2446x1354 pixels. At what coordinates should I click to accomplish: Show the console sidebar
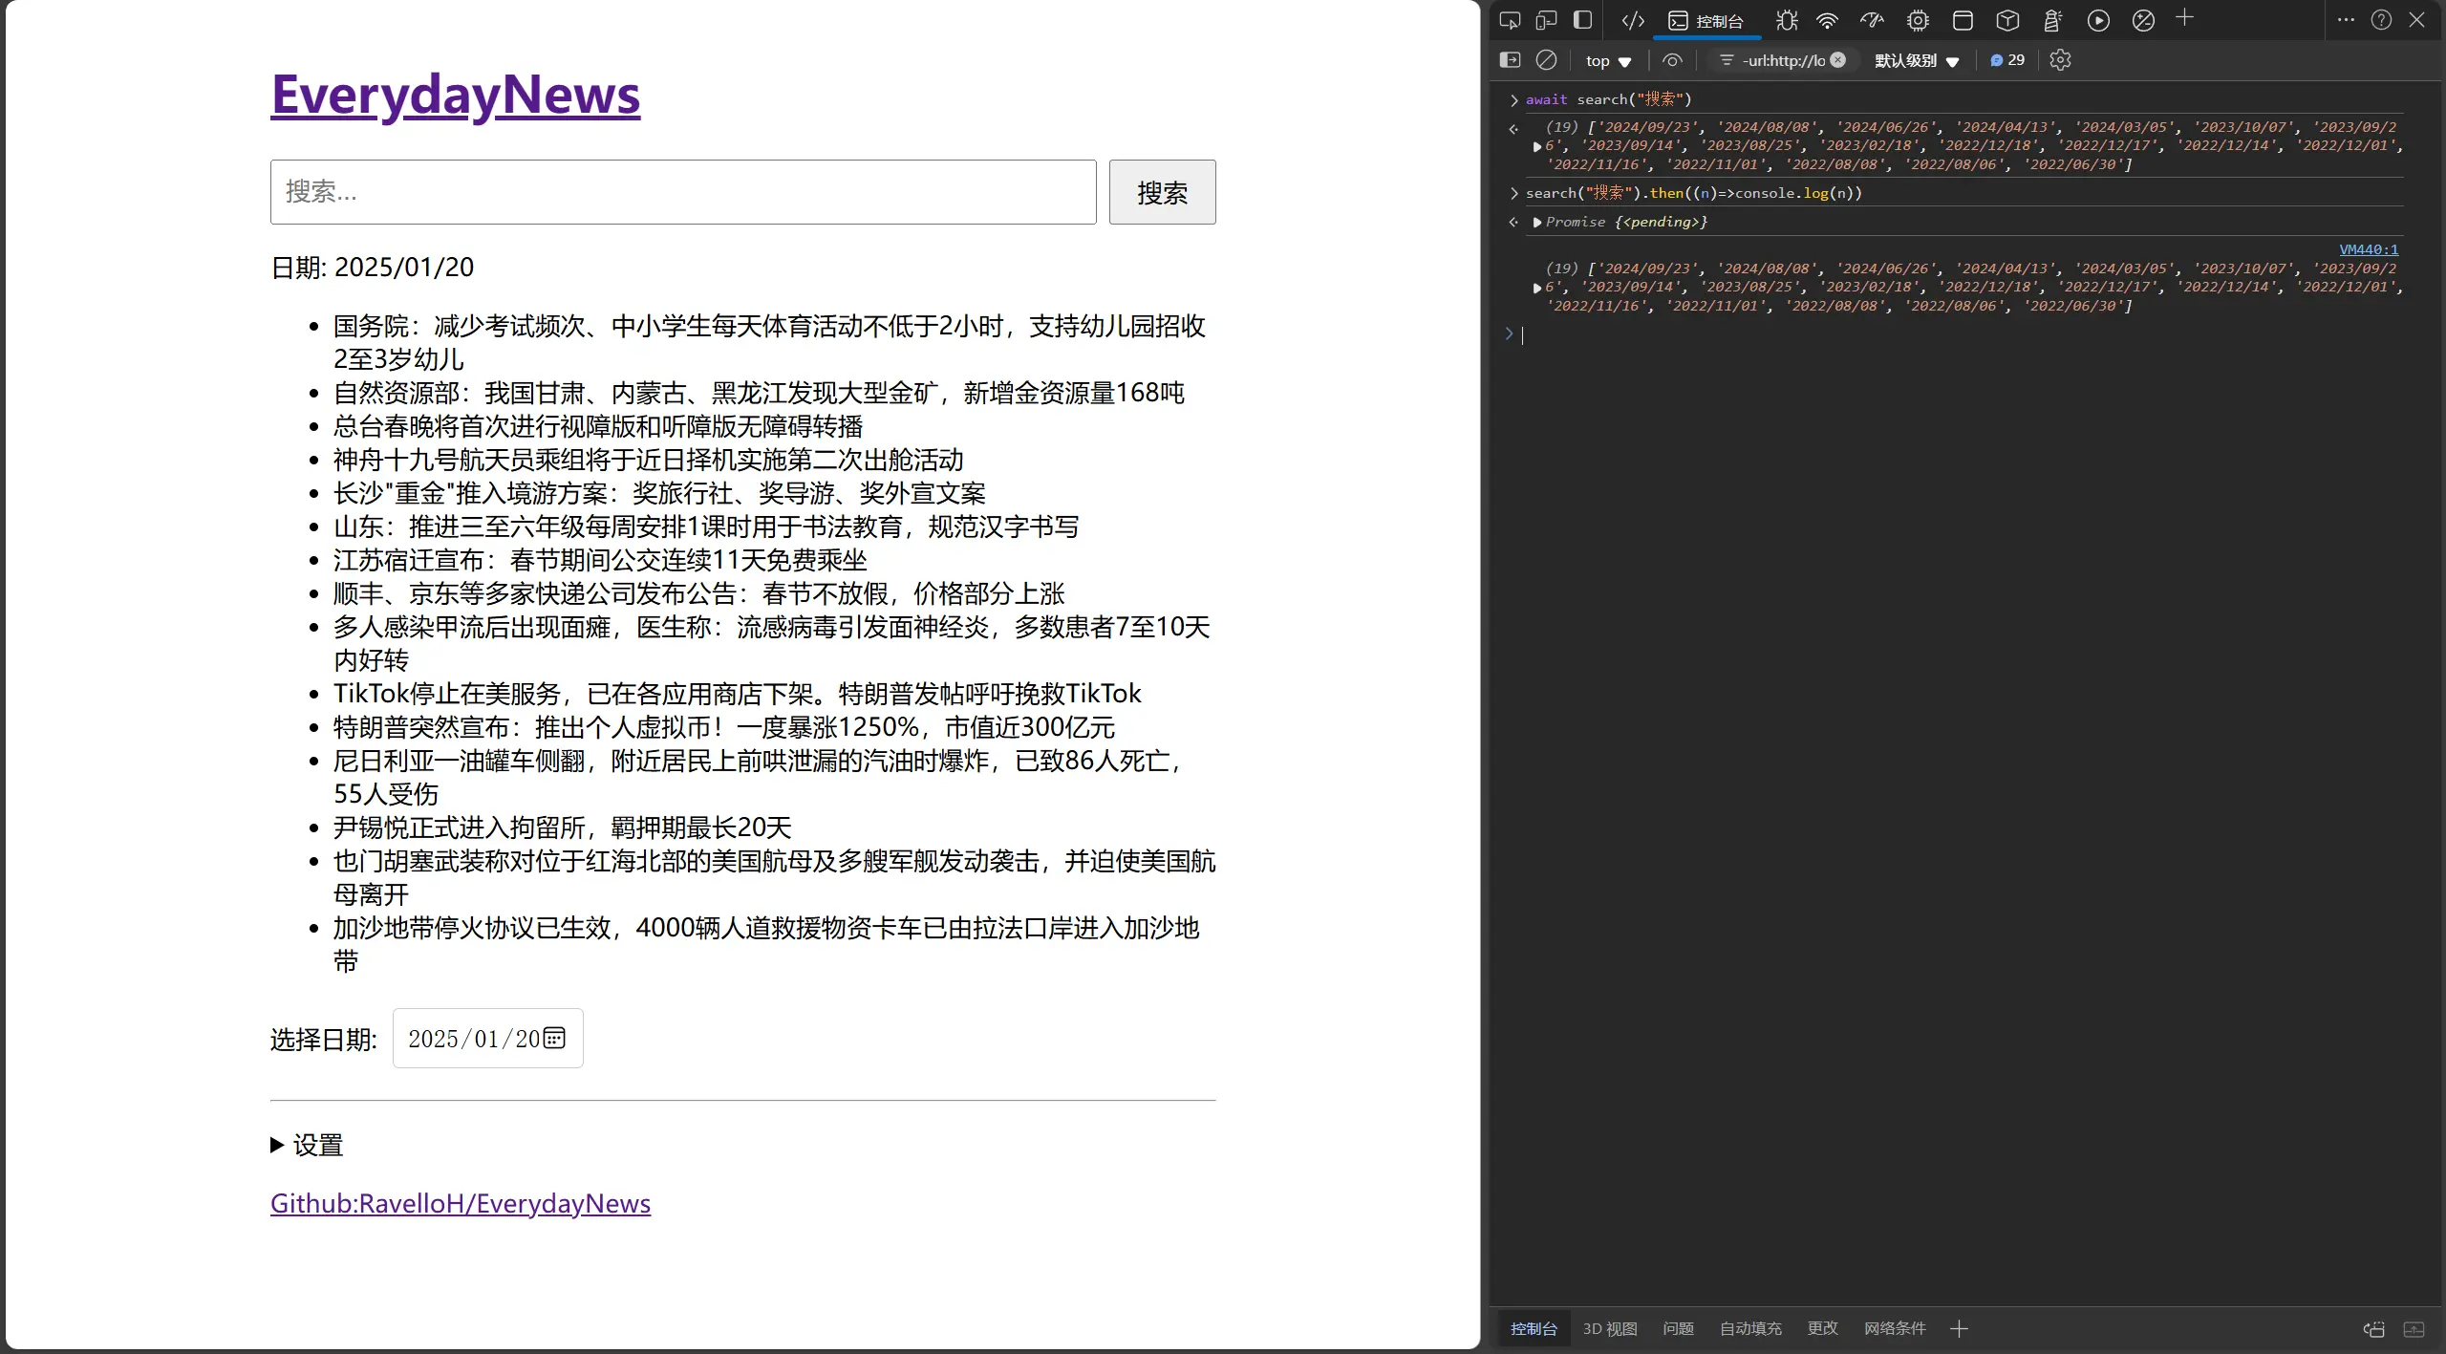[x=1510, y=60]
